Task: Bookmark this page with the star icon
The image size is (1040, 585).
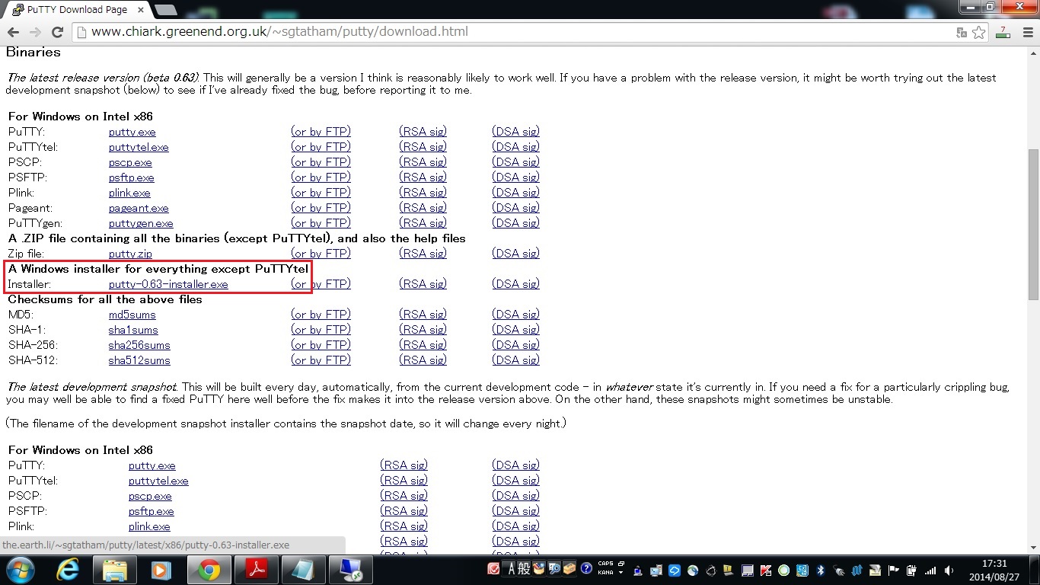Action: (x=979, y=32)
